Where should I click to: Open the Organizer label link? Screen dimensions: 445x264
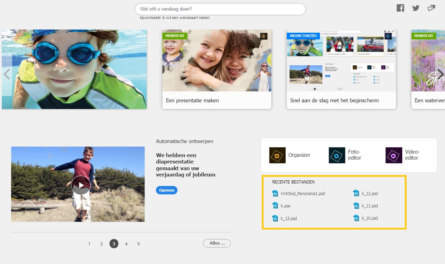pos(299,155)
